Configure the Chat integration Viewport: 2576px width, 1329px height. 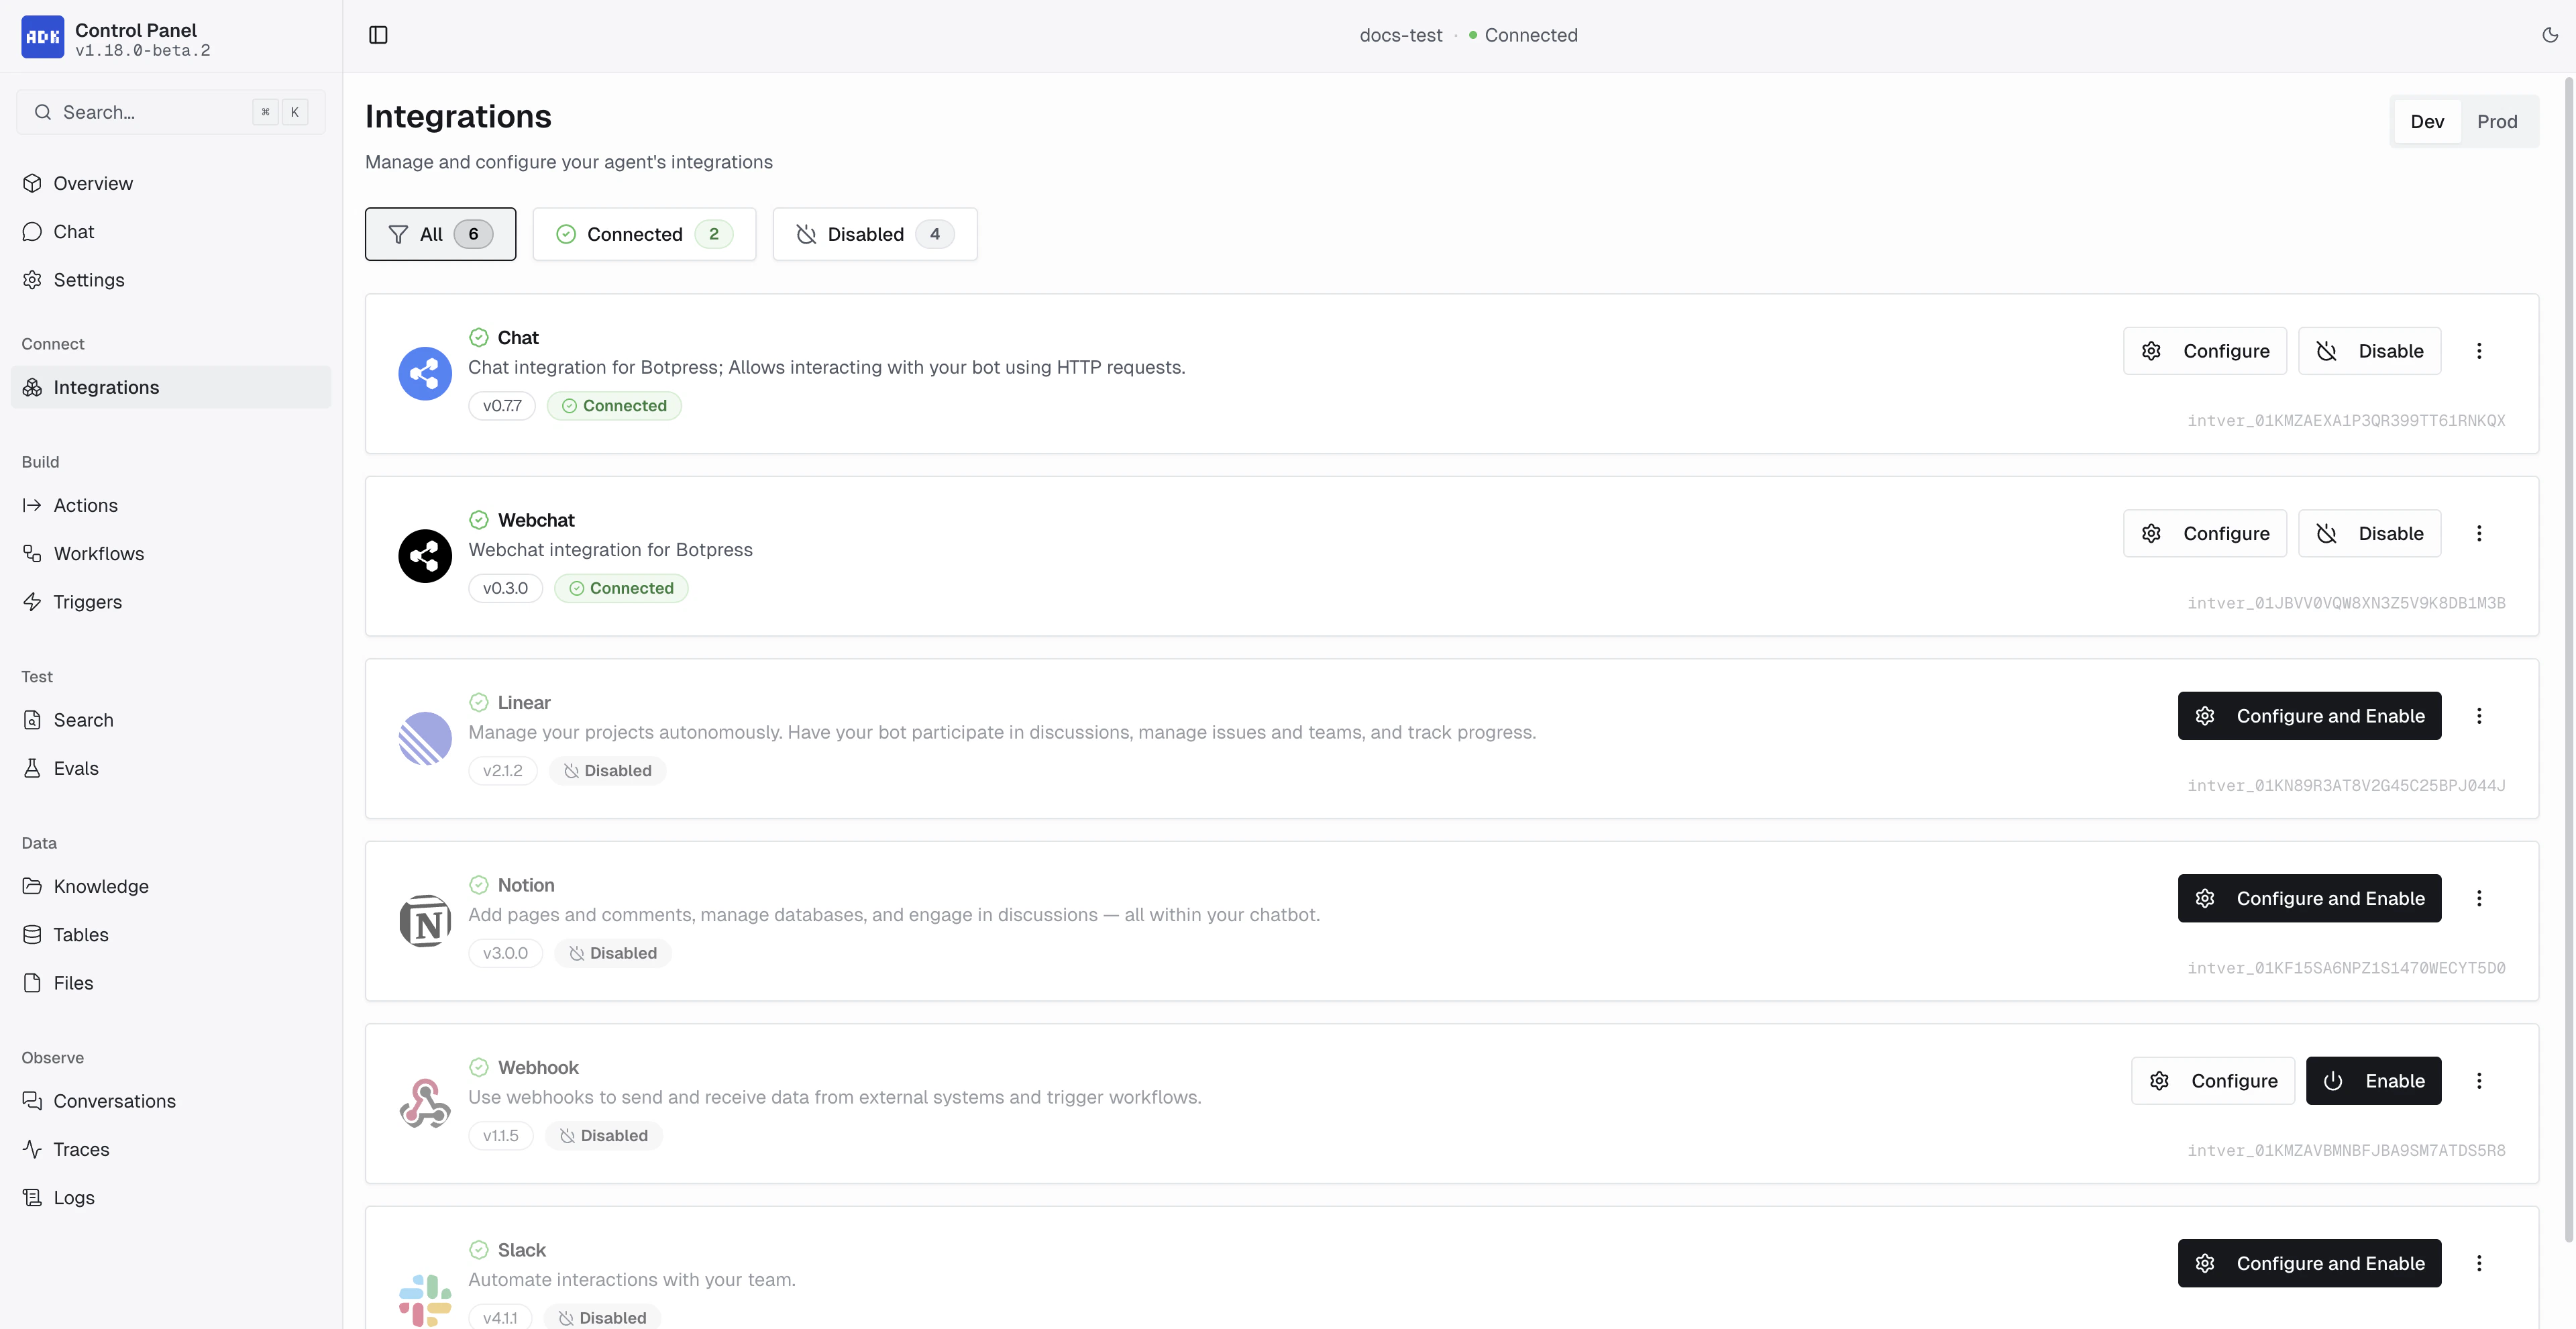(2204, 351)
